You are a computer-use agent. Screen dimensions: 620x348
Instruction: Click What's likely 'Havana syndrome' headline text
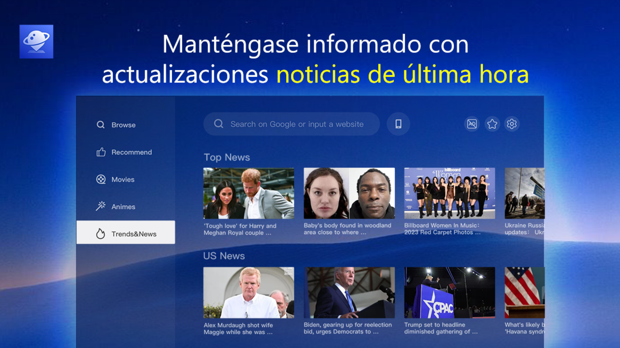click(x=524, y=328)
